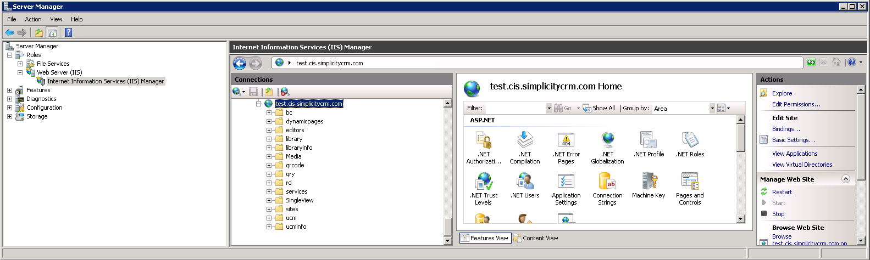Select the ucminfo folder in Connections
Viewport: 870px width, 260px height.
click(296, 227)
